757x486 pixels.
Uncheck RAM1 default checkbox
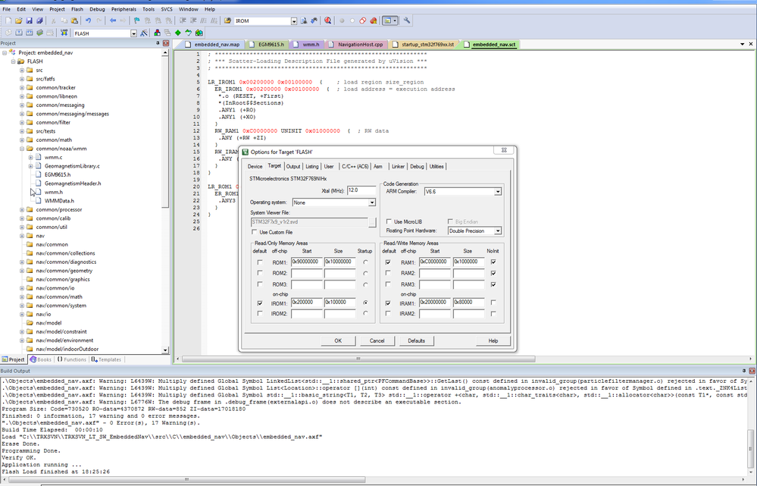(388, 262)
